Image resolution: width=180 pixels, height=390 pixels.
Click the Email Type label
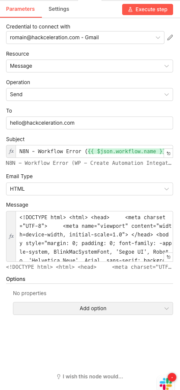click(x=19, y=176)
